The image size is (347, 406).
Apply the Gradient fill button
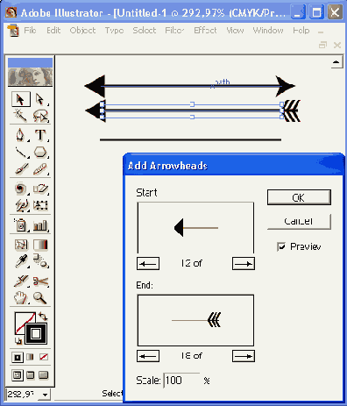pyautogui.click(x=30, y=357)
